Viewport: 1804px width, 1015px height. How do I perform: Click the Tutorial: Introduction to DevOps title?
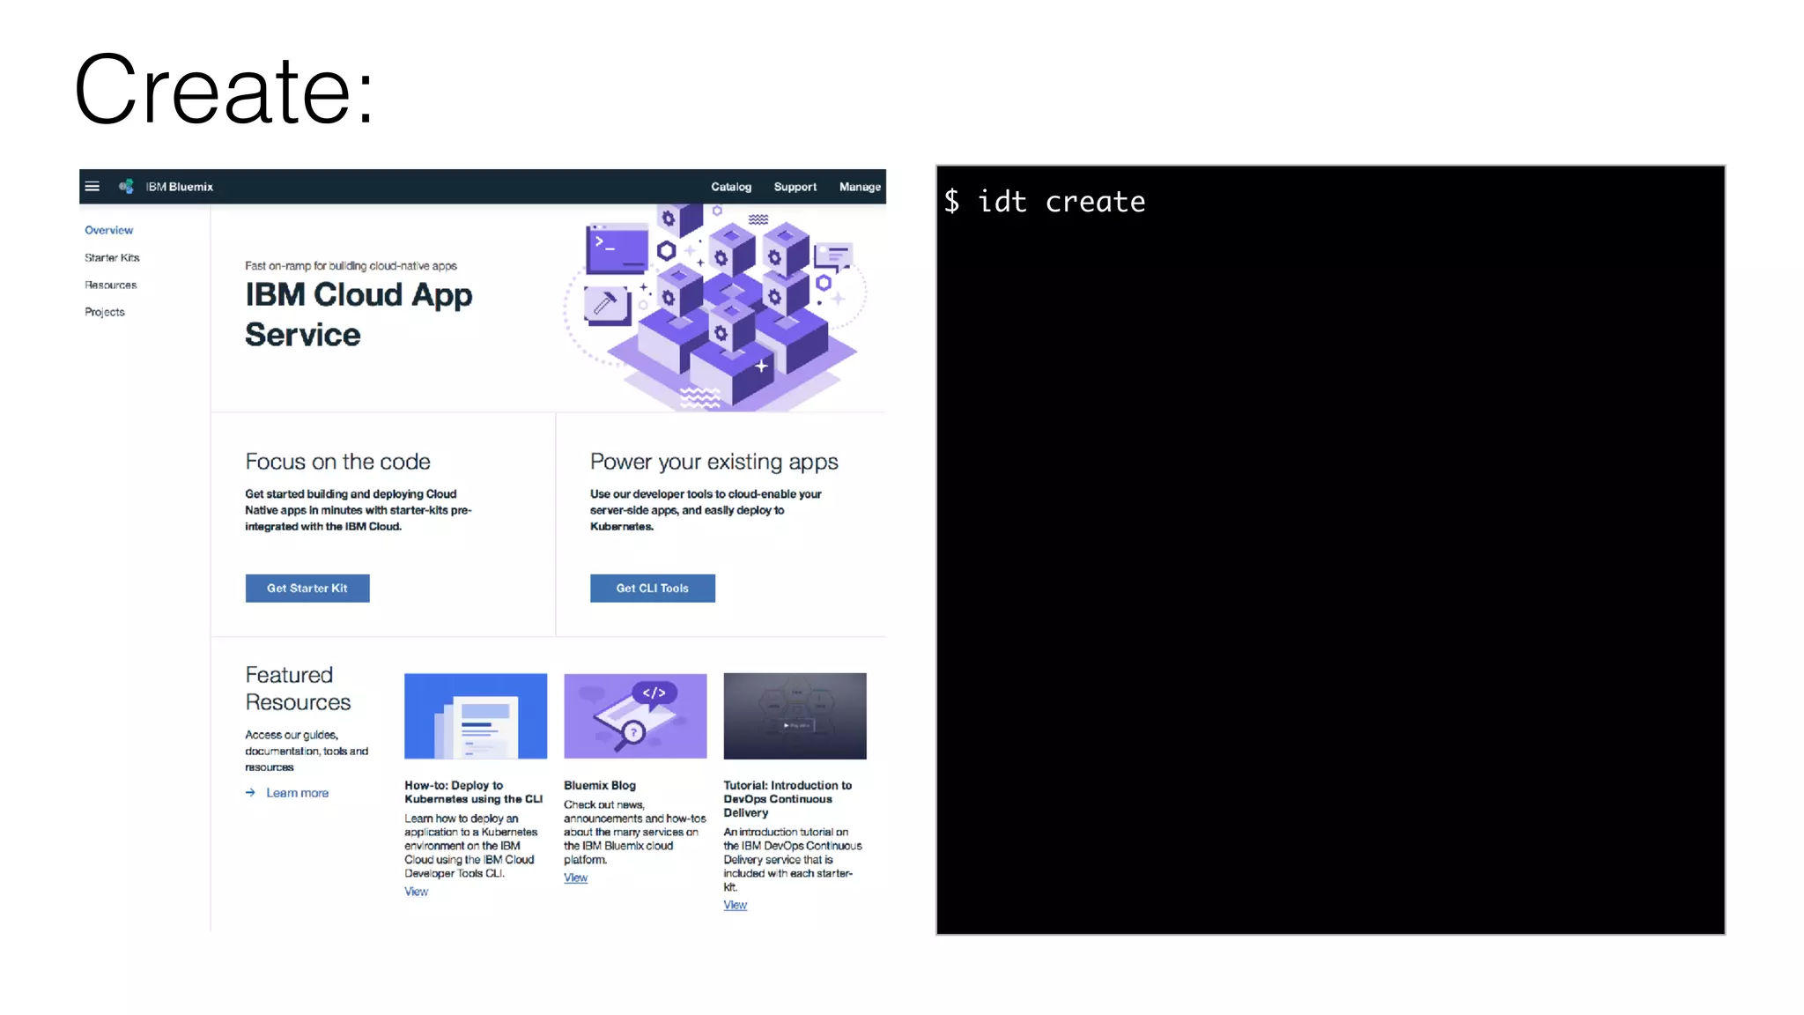click(x=787, y=799)
